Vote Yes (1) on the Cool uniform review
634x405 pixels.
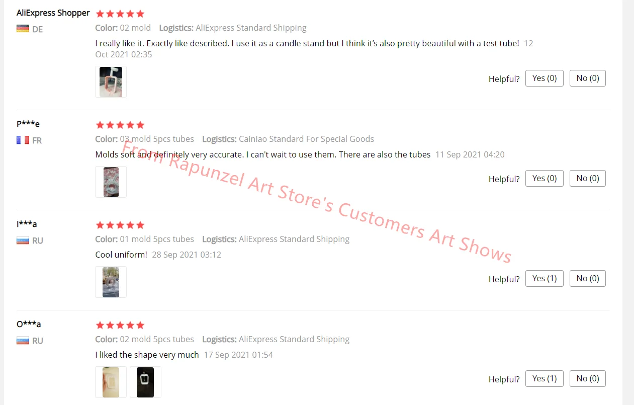coord(545,278)
